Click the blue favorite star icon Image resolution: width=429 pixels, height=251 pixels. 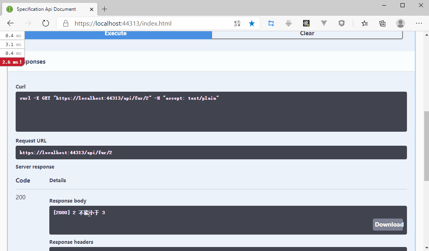252,23
